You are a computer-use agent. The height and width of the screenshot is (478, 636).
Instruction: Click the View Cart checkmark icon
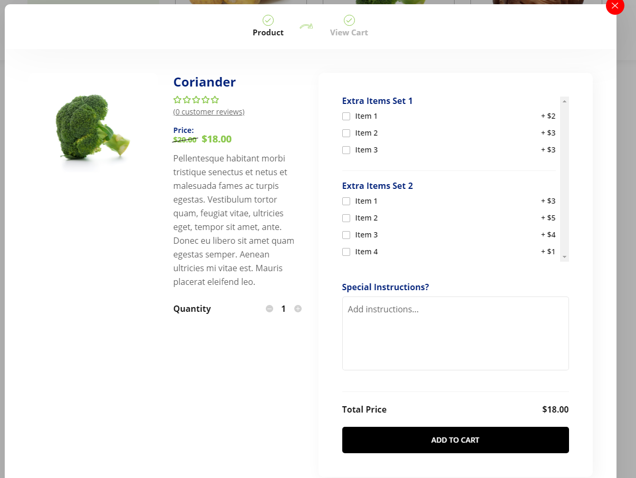(x=349, y=21)
